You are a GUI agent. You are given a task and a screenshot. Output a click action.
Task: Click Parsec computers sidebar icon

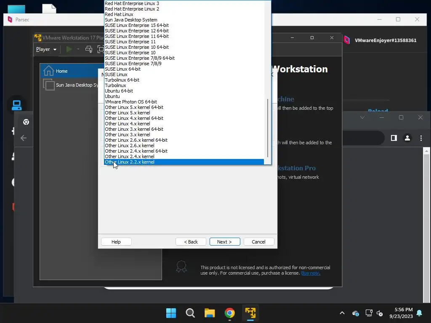click(x=16, y=105)
